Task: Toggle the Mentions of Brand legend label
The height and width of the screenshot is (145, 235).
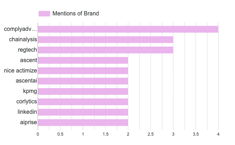Action: [x=76, y=14]
